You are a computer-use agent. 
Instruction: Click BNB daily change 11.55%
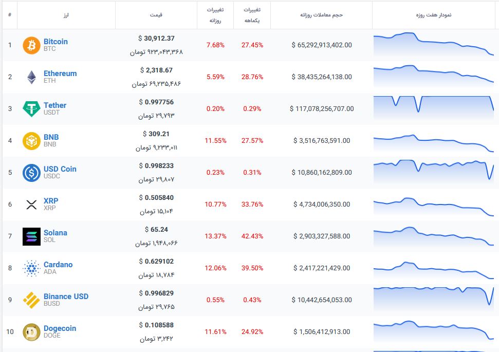(215, 141)
